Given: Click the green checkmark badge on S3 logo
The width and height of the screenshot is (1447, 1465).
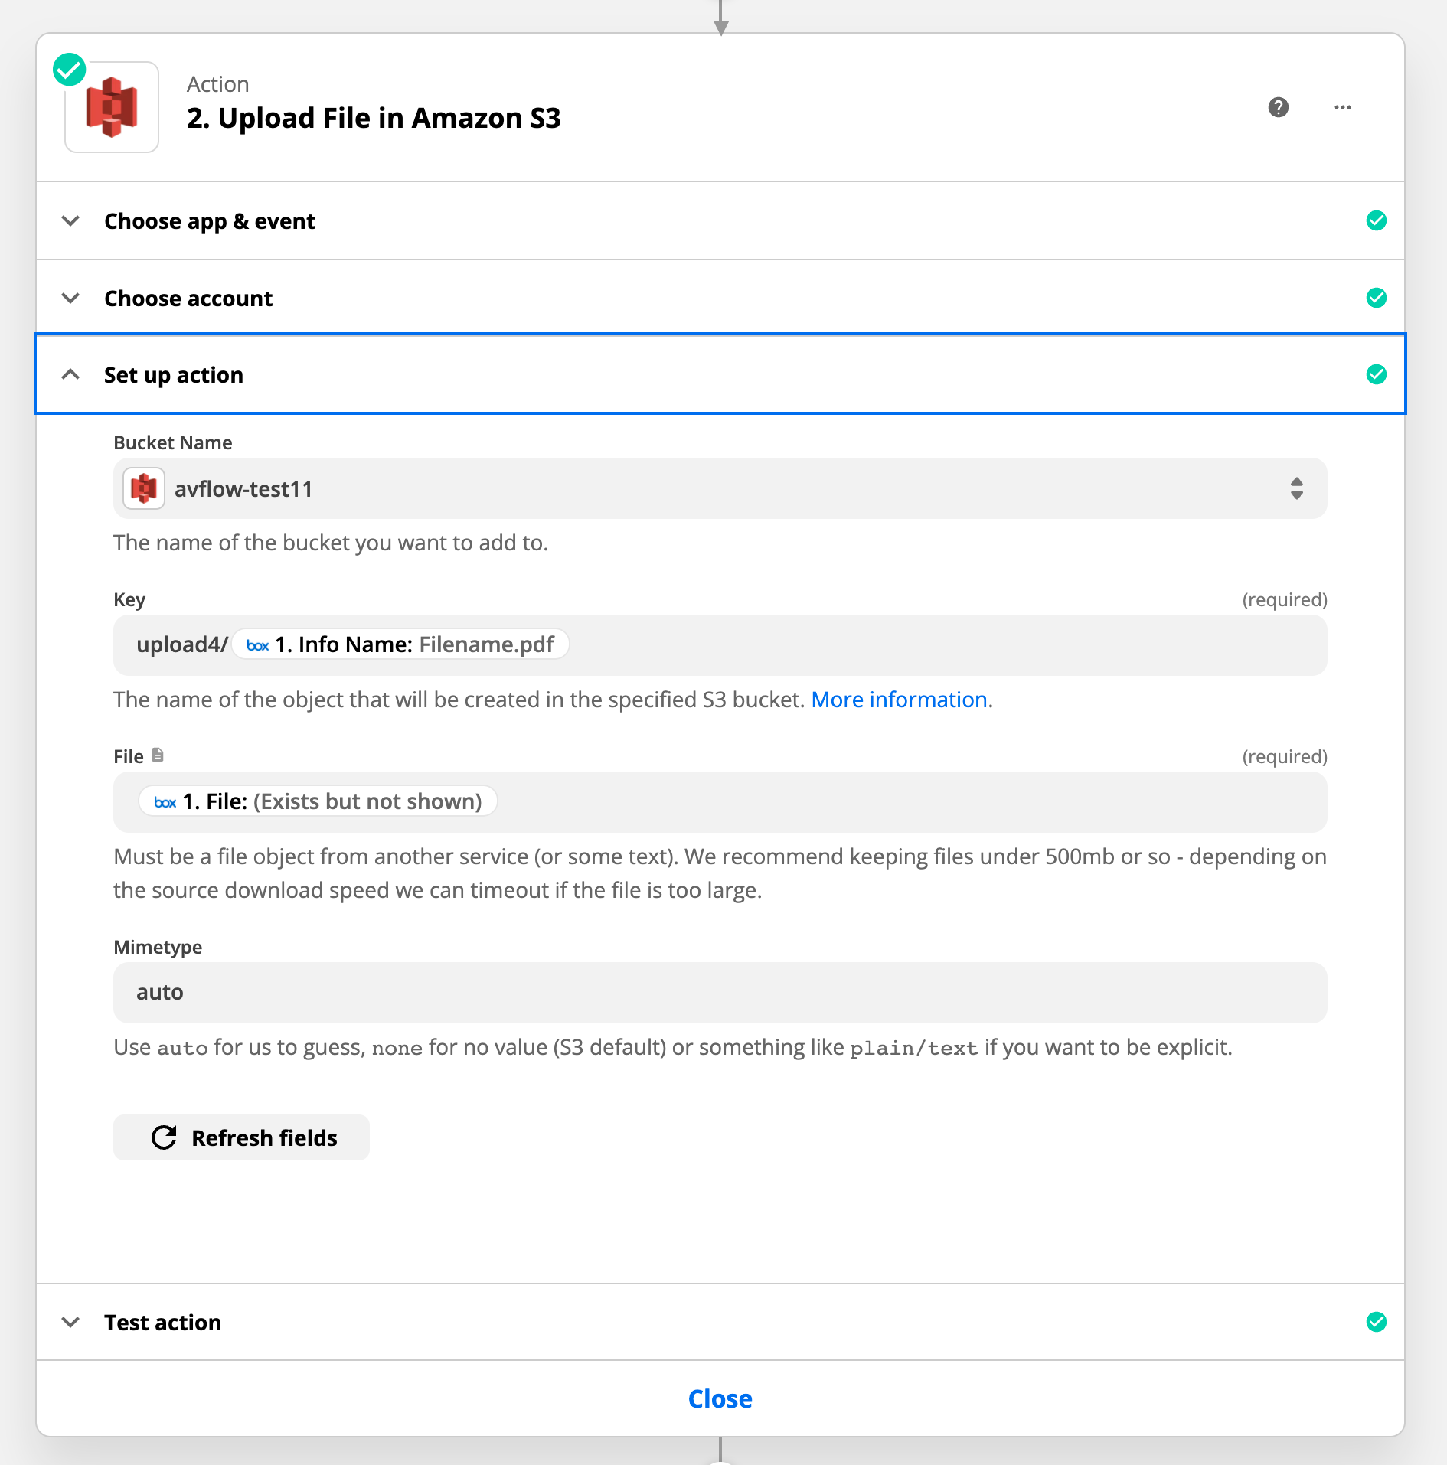Looking at the screenshot, I should click(x=70, y=70).
